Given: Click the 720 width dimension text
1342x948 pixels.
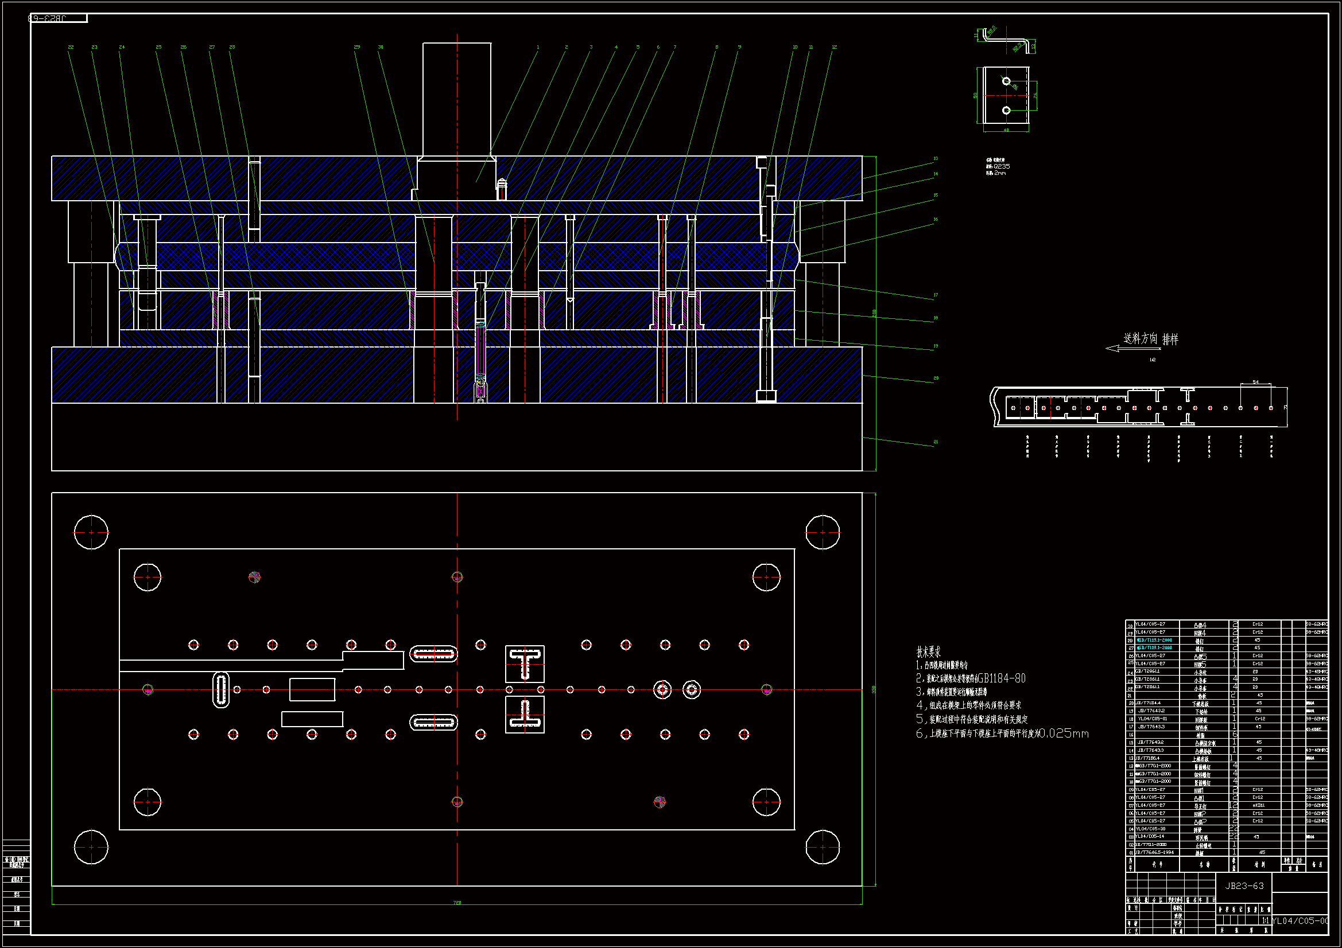Looking at the screenshot, I should (457, 903).
